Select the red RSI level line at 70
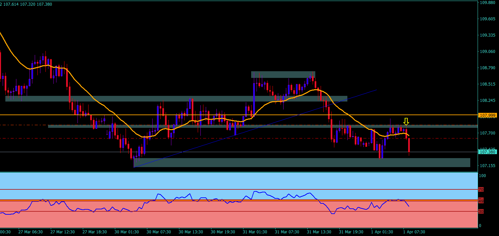Viewport: 499px width, 236px height. tap(239, 189)
